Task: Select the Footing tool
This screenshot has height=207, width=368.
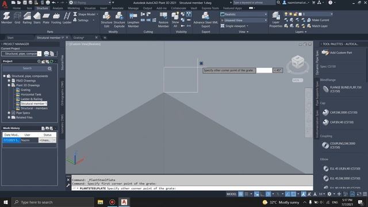Action: pos(56,18)
